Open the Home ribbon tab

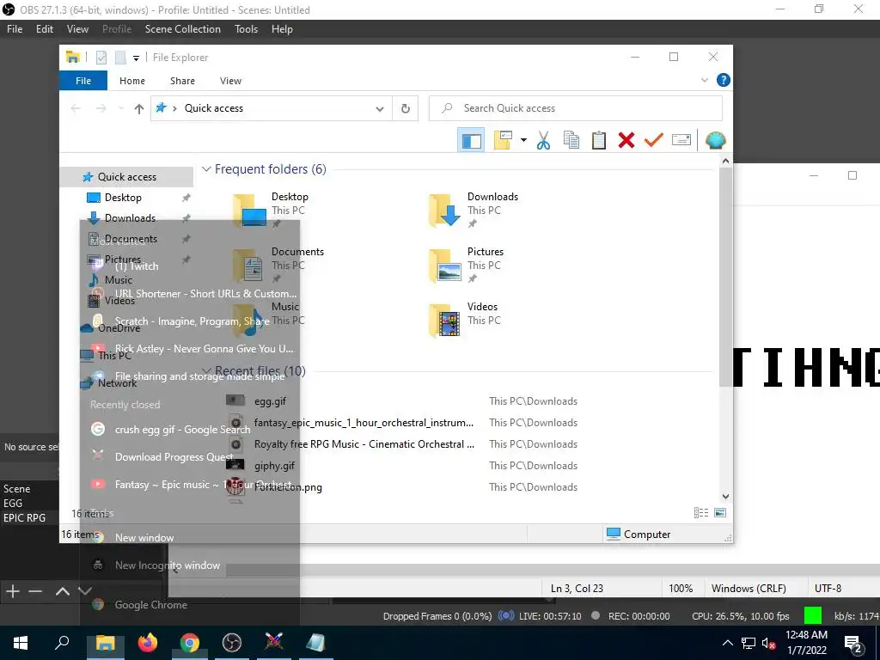coord(132,81)
